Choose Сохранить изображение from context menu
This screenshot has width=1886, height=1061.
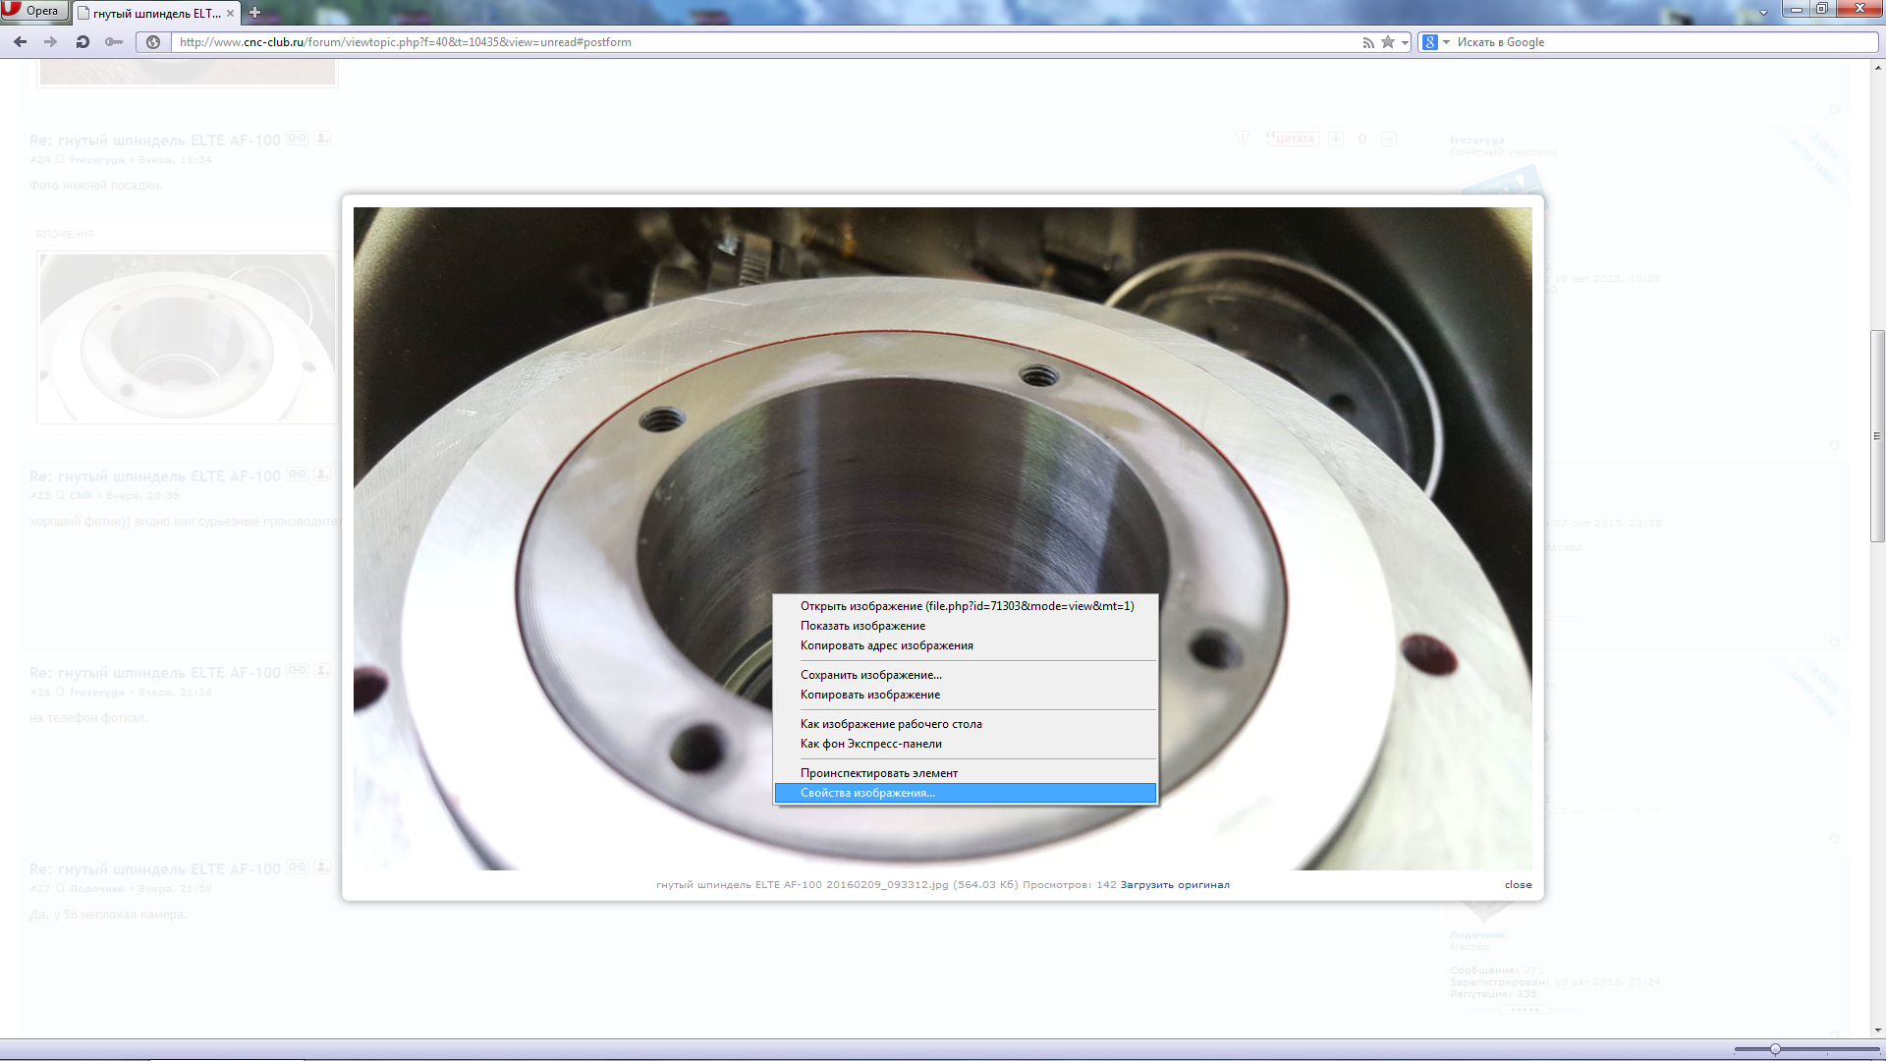click(x=870, y=675)
